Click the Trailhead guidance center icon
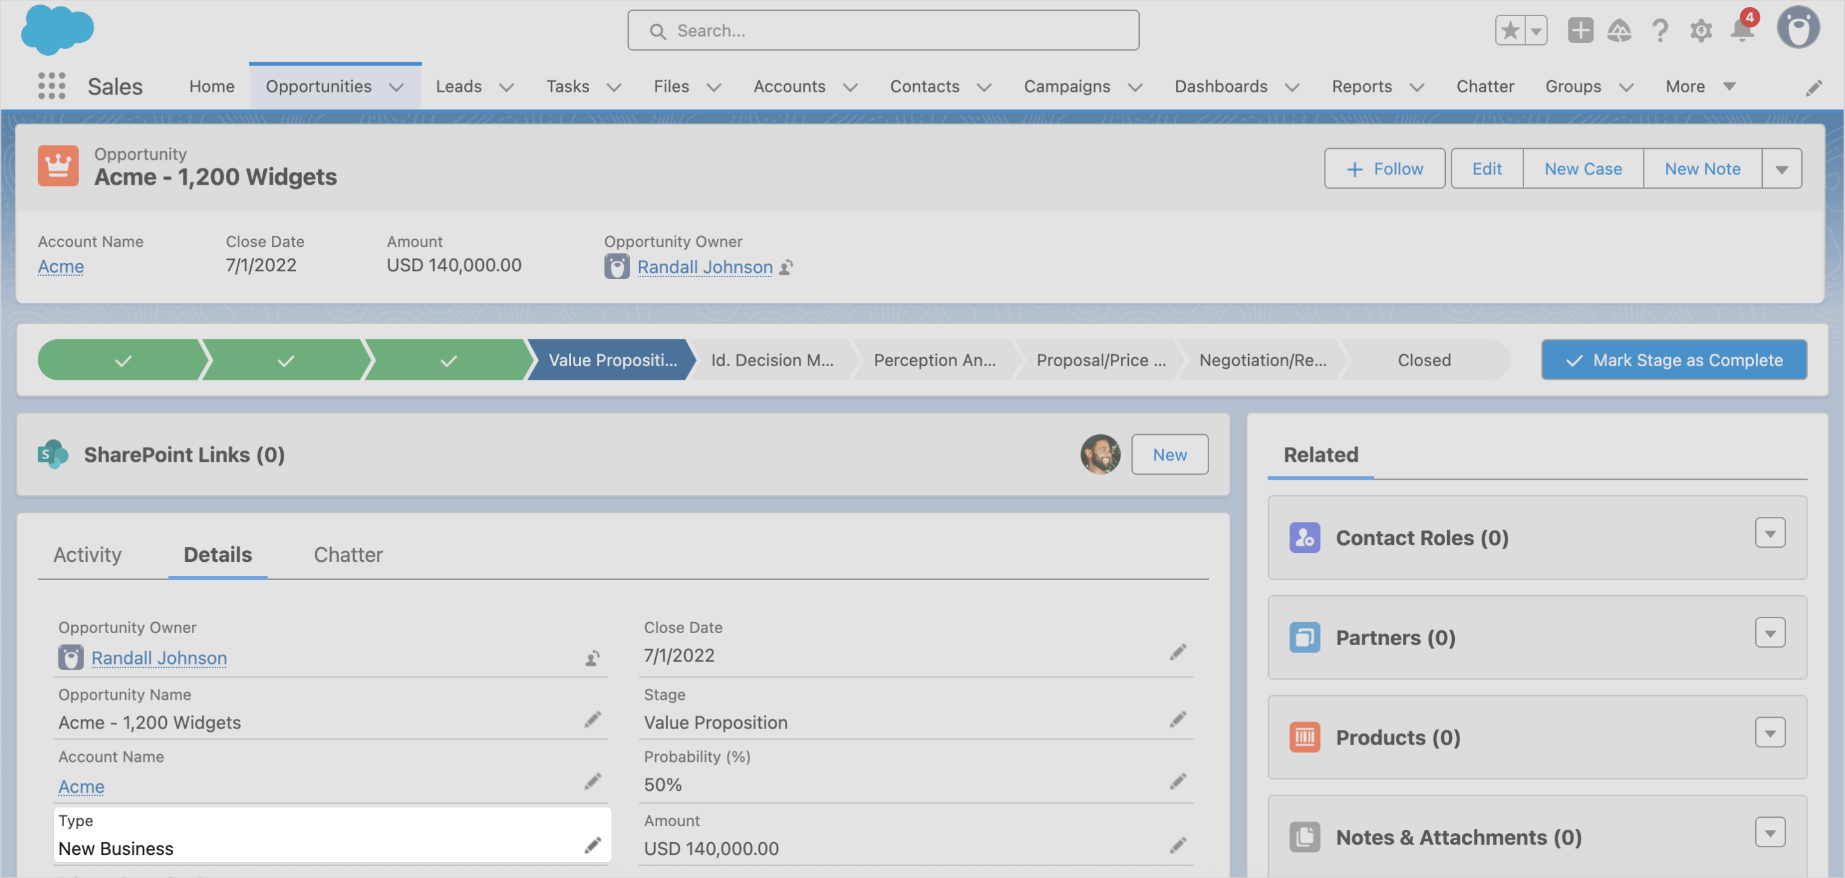Screen dimensions: 1845x878 coord(1619,31)
